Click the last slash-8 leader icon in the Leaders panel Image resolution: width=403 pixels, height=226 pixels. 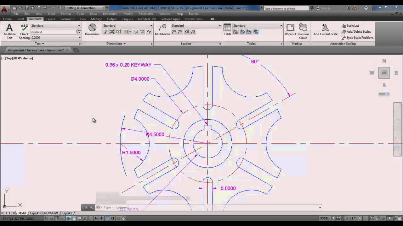193,32
